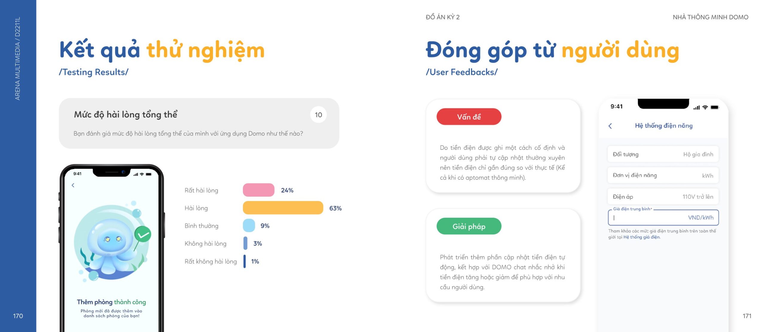Screen dimensions: 765x332
Task: Click battery icon on black phone mockup
Action: pos(149,174)
